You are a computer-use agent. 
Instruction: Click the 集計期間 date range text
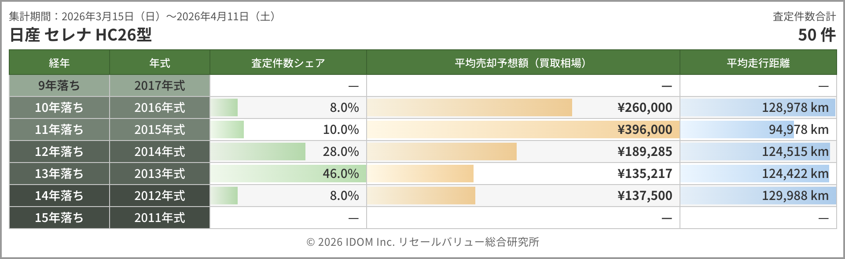143,17
